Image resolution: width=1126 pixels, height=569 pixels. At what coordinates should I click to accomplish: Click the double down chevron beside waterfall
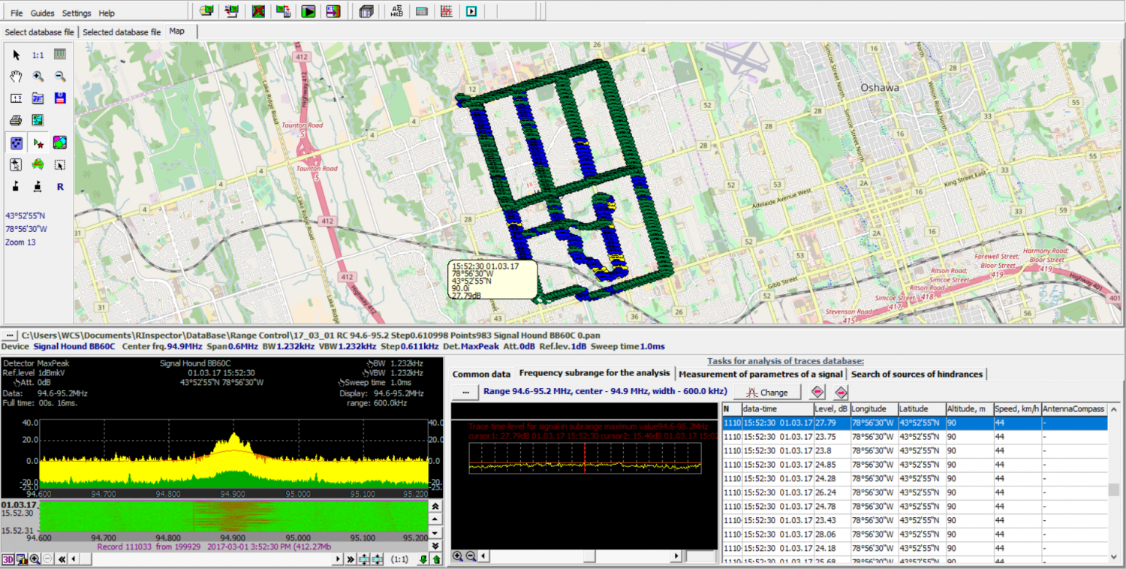(436, 546)
